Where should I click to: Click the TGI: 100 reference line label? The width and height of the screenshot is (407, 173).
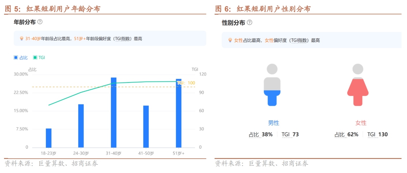coord(186,83)
